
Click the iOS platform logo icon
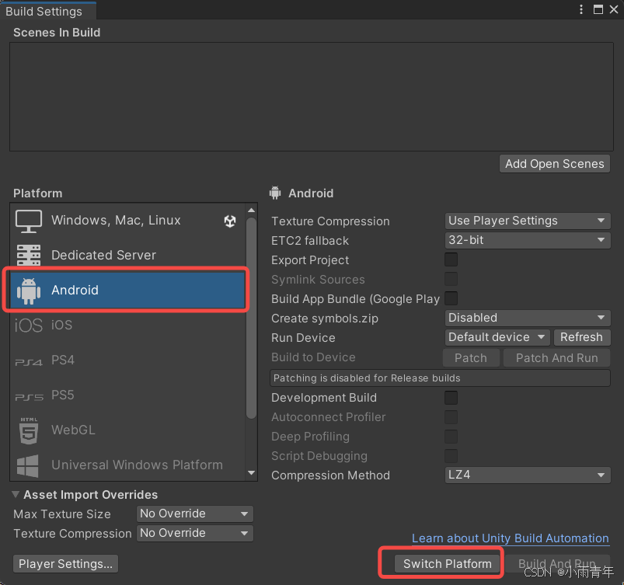pos(28,326)
